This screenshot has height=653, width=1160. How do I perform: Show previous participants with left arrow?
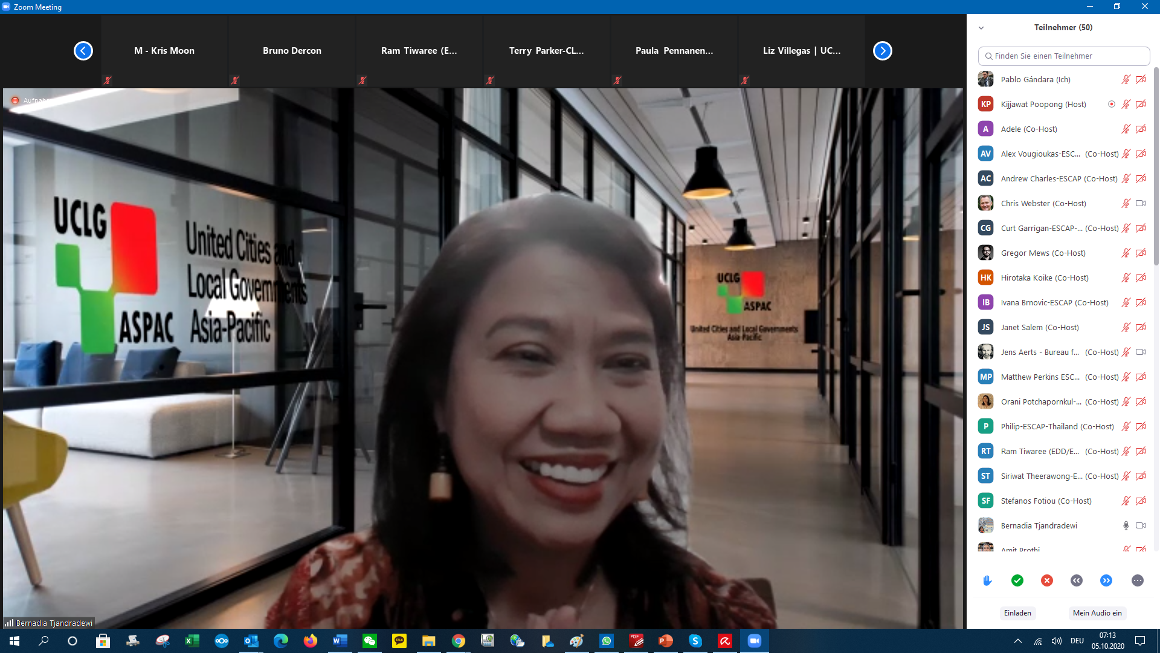[x=83, y=51]
